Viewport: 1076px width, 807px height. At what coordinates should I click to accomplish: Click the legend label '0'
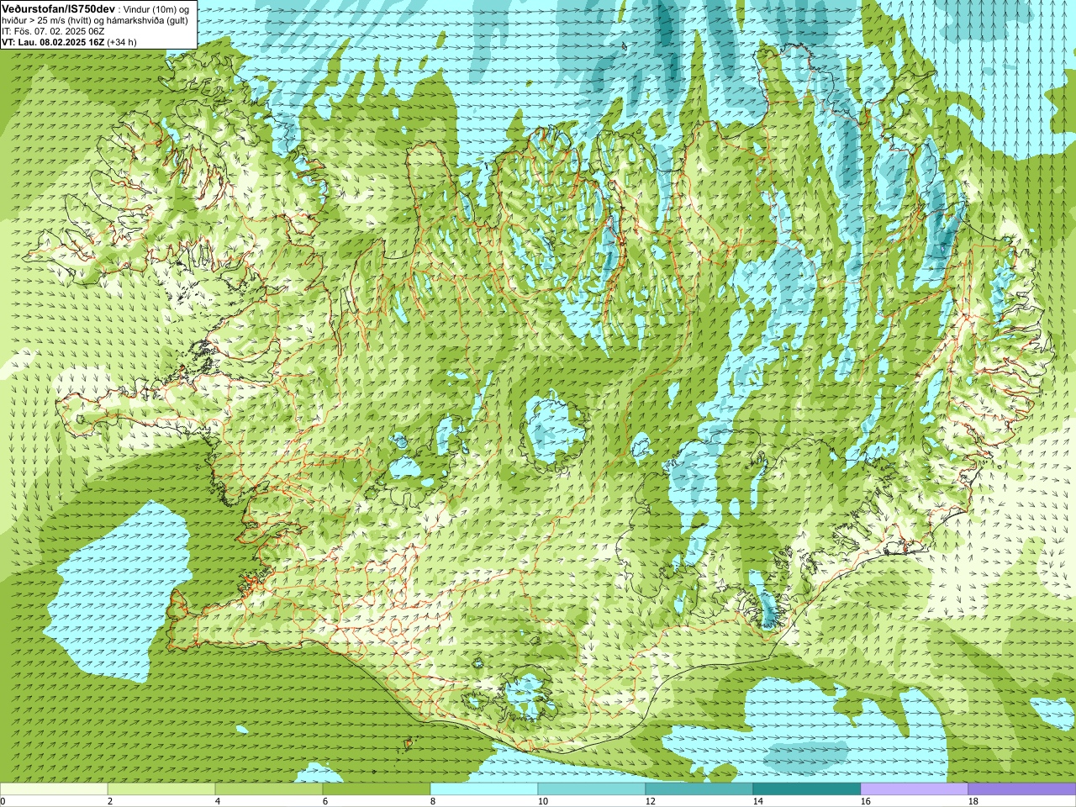point(3,801)
